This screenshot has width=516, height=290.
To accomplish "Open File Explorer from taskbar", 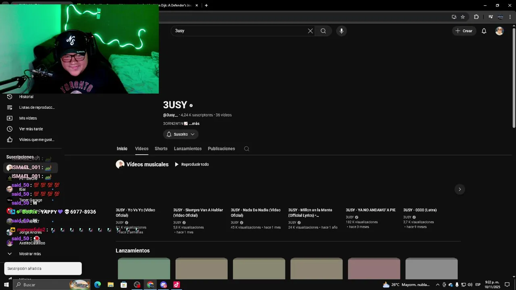I will tap(110, 285).
